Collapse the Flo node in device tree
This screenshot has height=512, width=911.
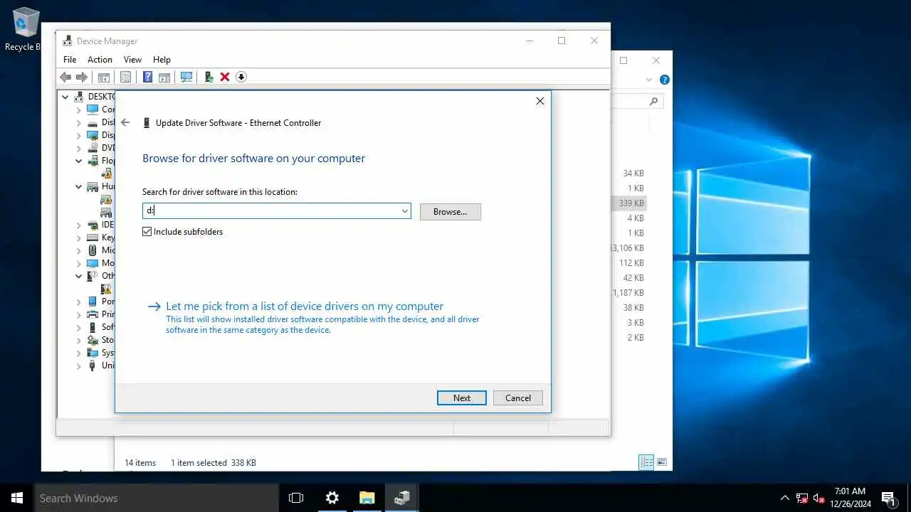click(79, 161)
